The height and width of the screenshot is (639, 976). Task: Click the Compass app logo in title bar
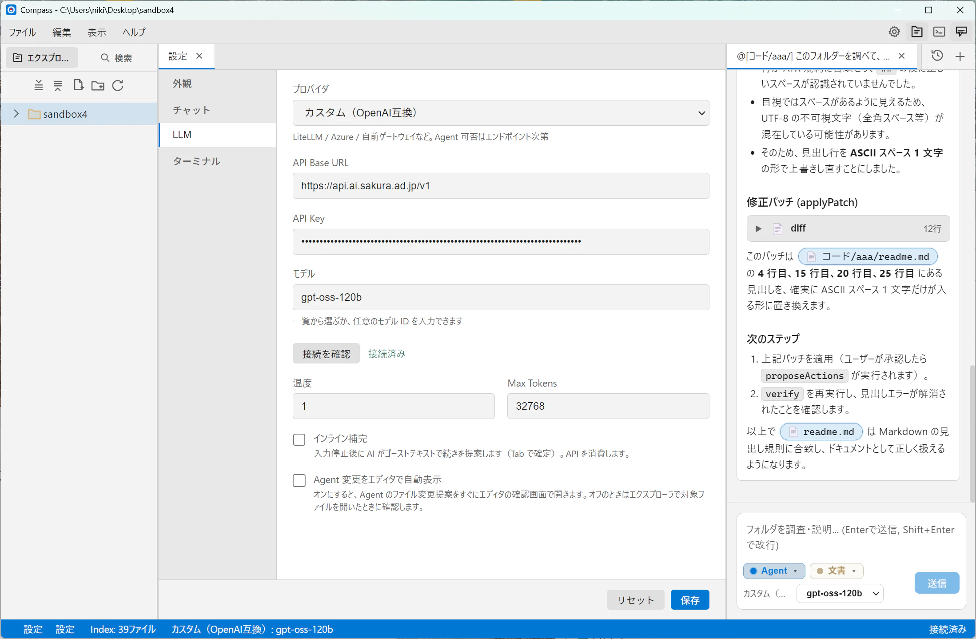pyautogui.click(x=11, y=10)
